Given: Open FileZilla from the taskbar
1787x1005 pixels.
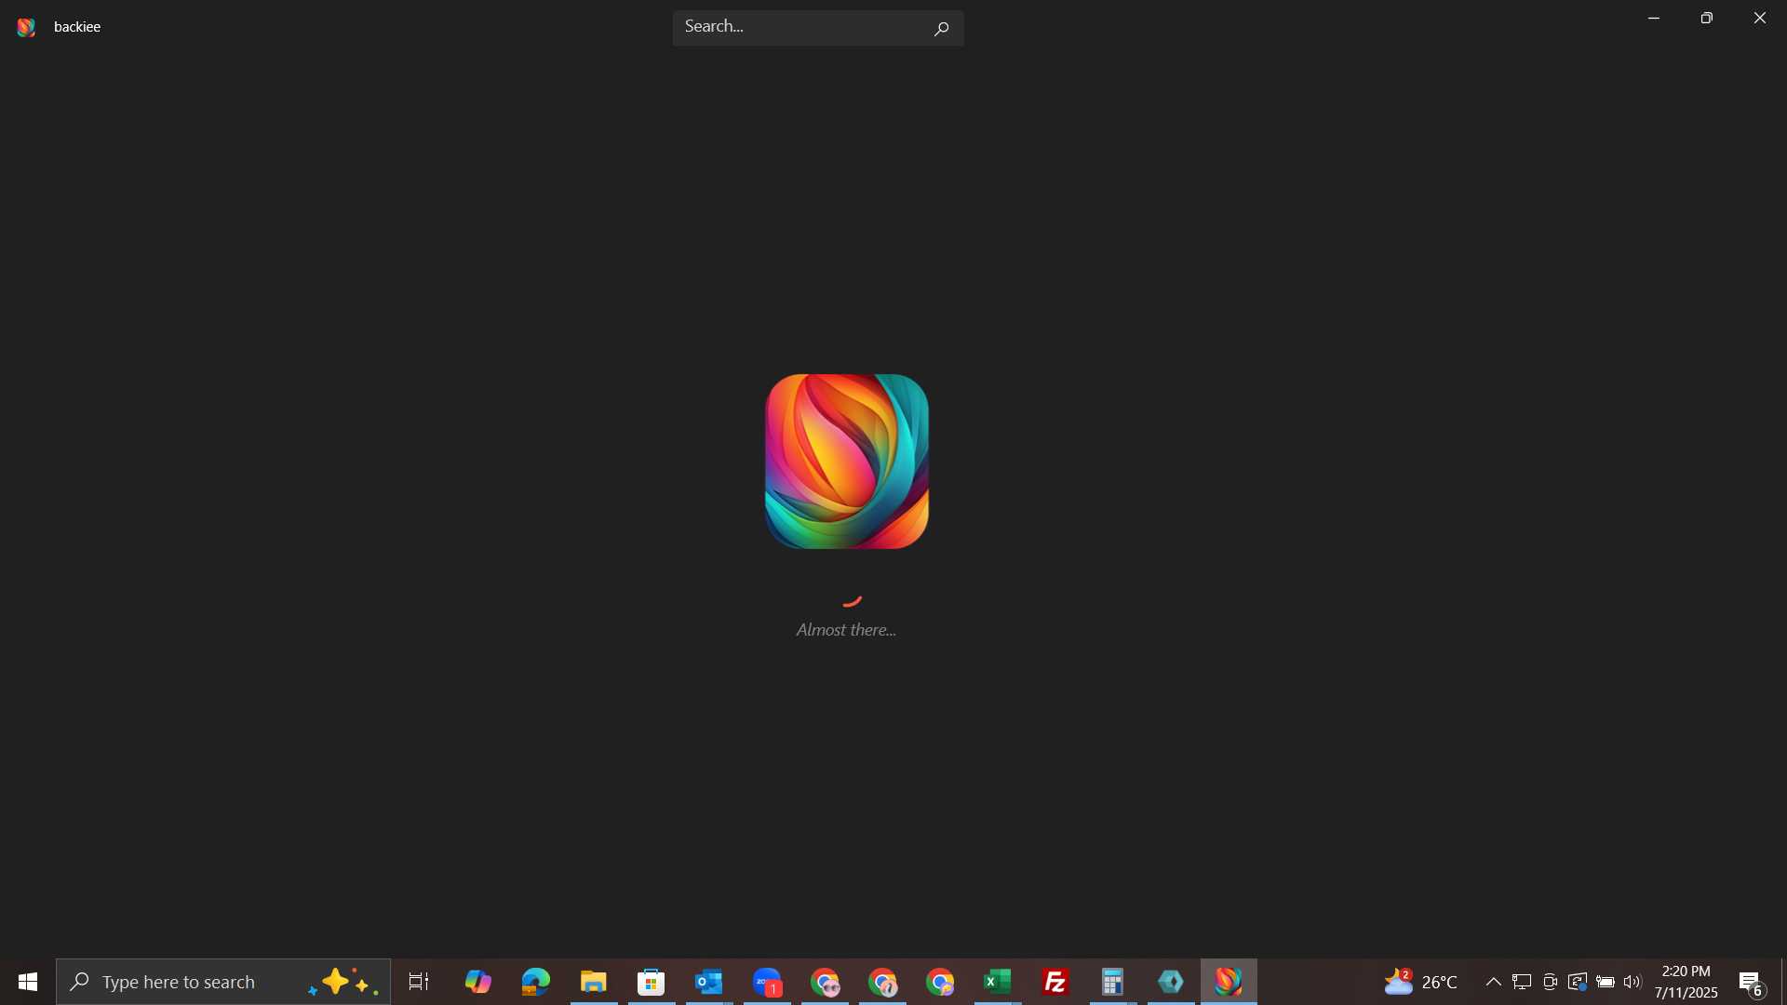Looking at the screenshot, I should (1055, 982).
